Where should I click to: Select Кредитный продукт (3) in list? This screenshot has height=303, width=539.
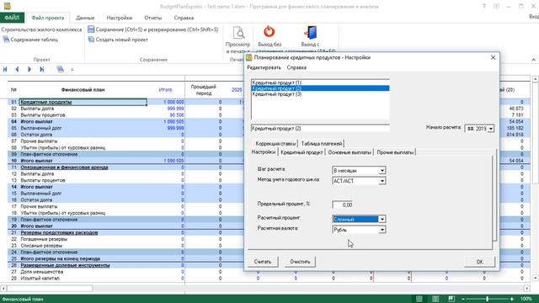coord(320,94)
